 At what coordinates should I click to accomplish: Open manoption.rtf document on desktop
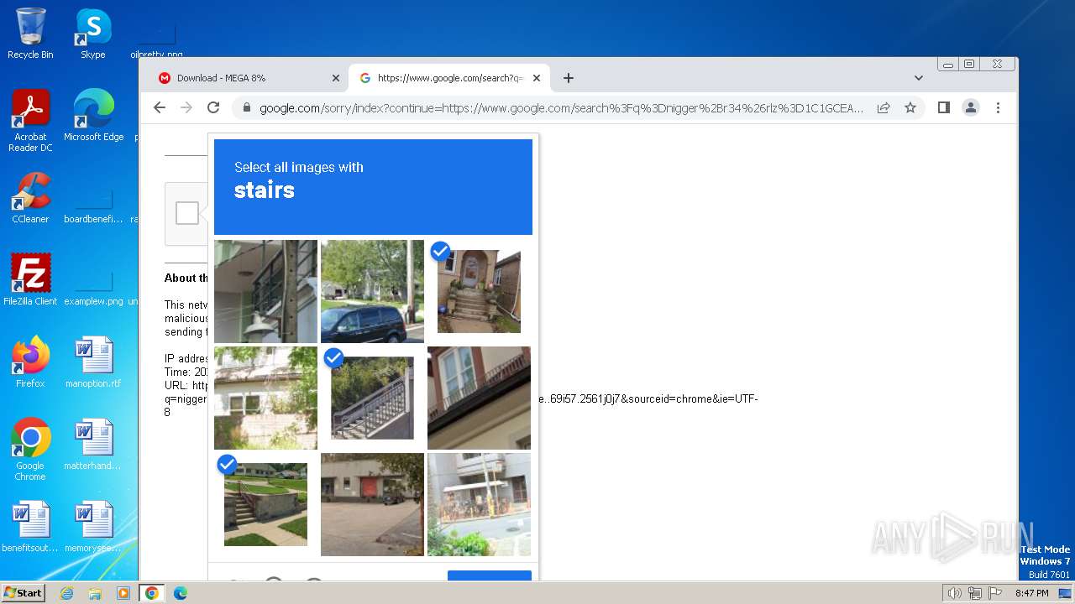pos(93,362)
